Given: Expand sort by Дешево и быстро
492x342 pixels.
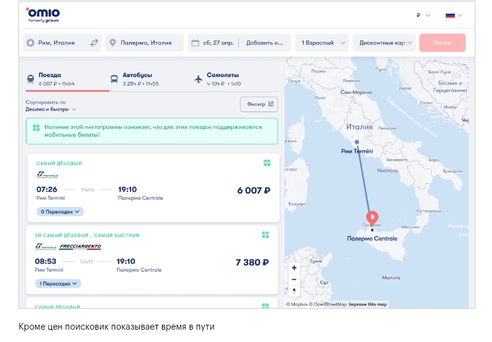Looking at the screenshot, I should (51, 109).
